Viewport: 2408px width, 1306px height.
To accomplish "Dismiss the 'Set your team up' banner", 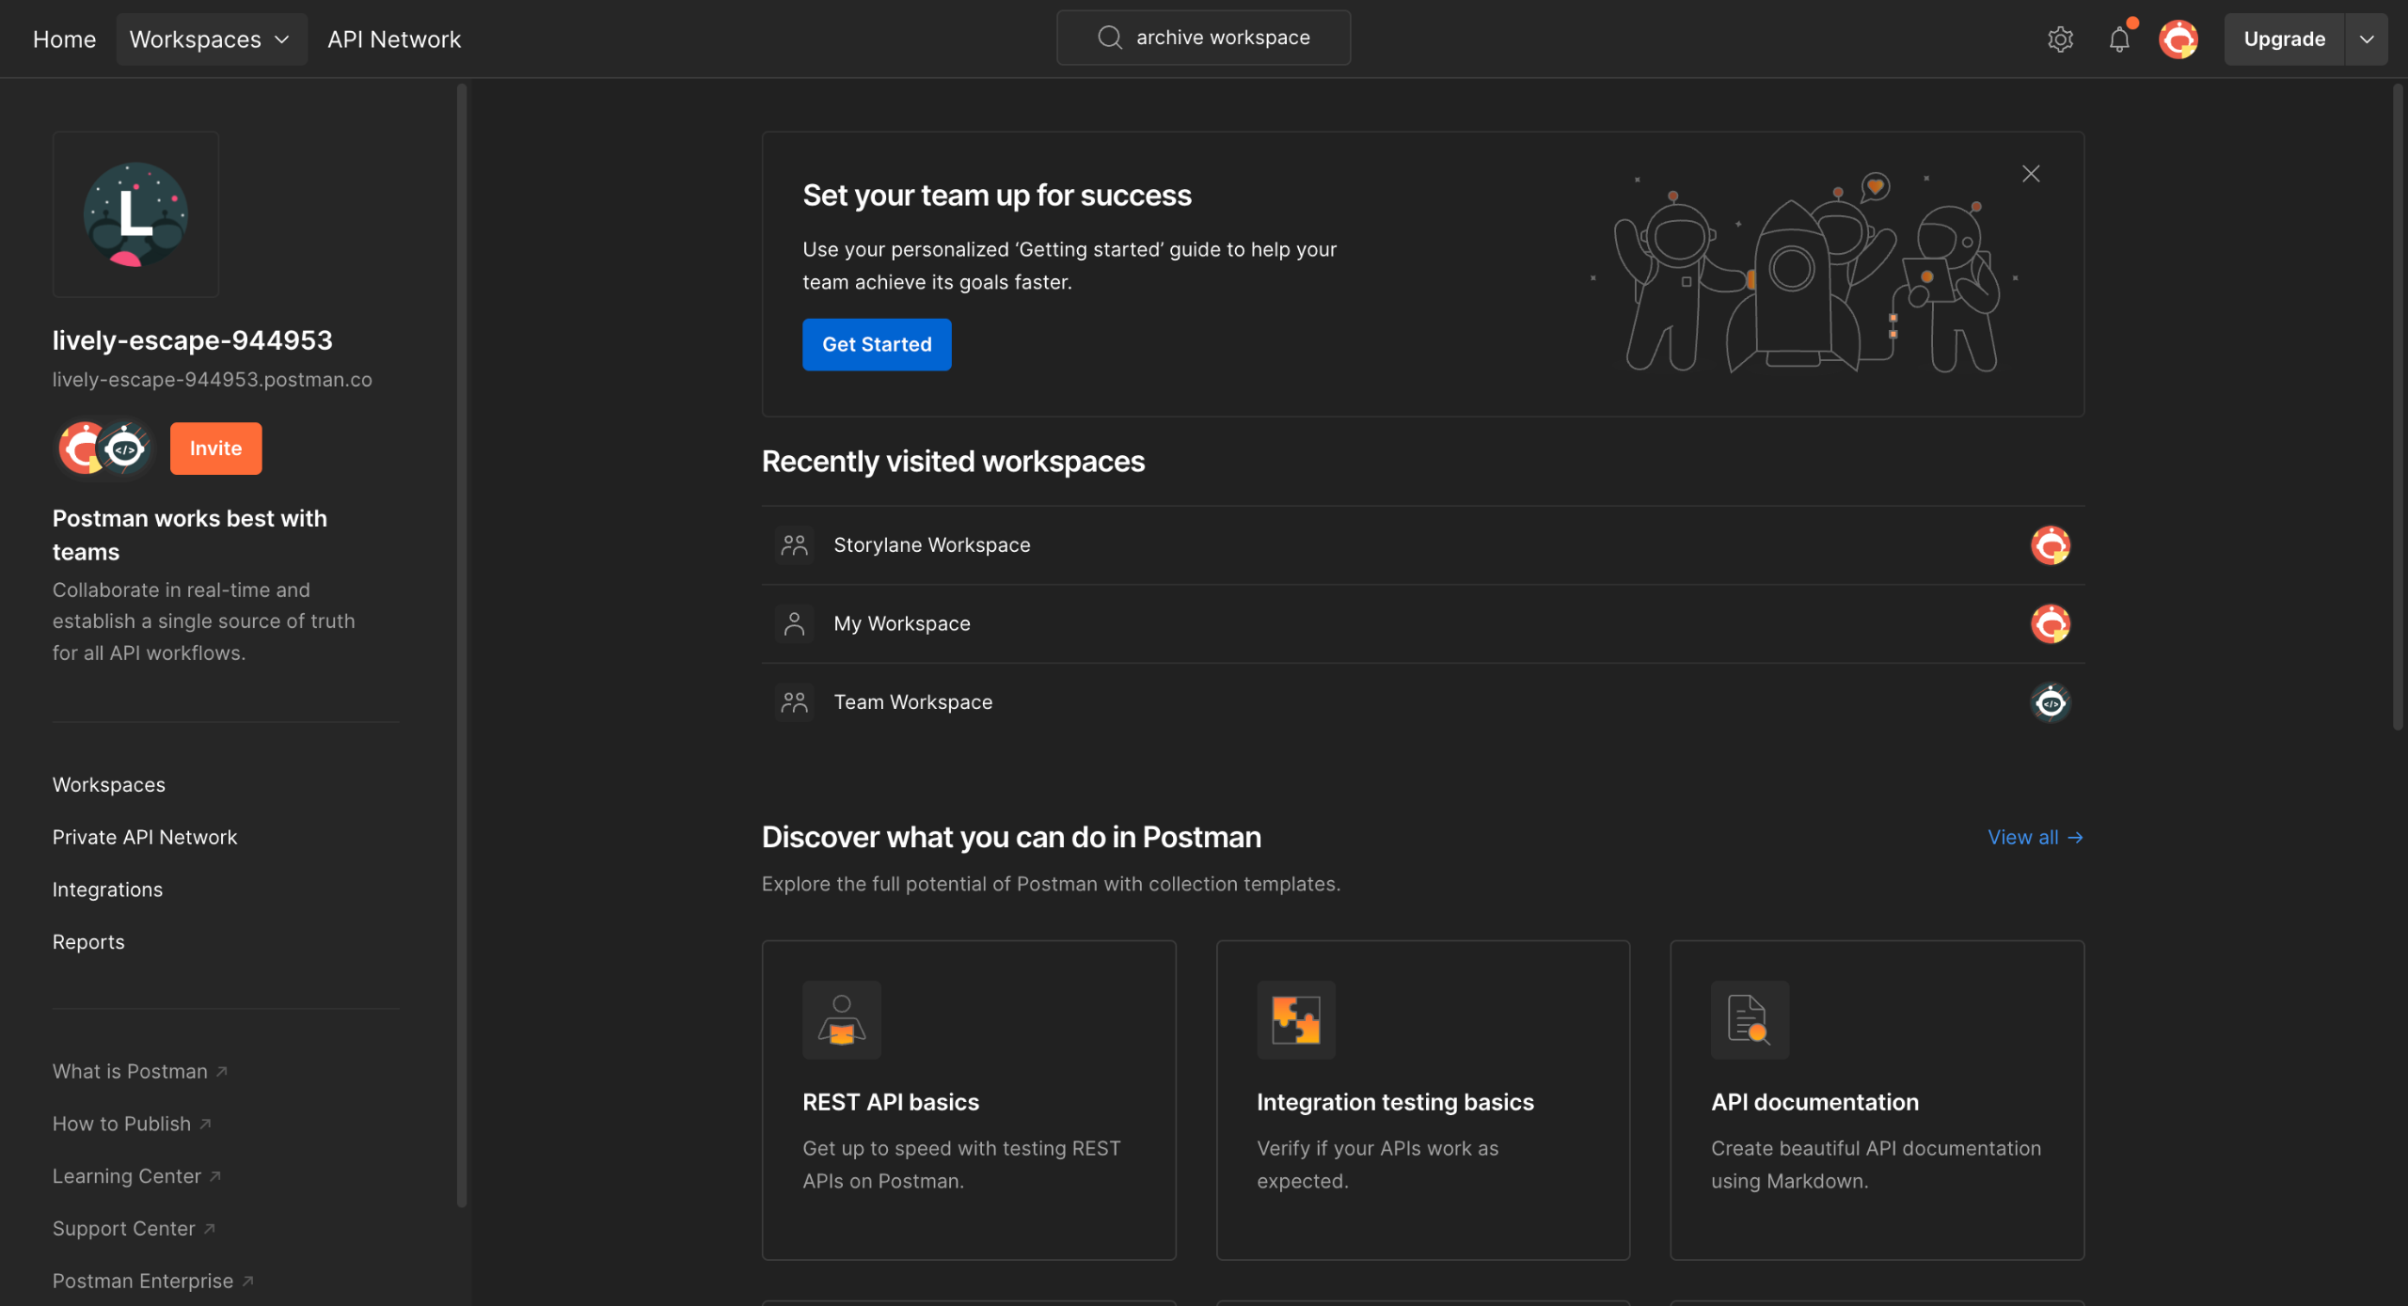I will 2030,173.
